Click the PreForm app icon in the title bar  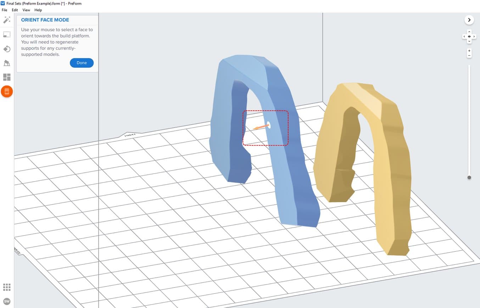pos(3,3)
